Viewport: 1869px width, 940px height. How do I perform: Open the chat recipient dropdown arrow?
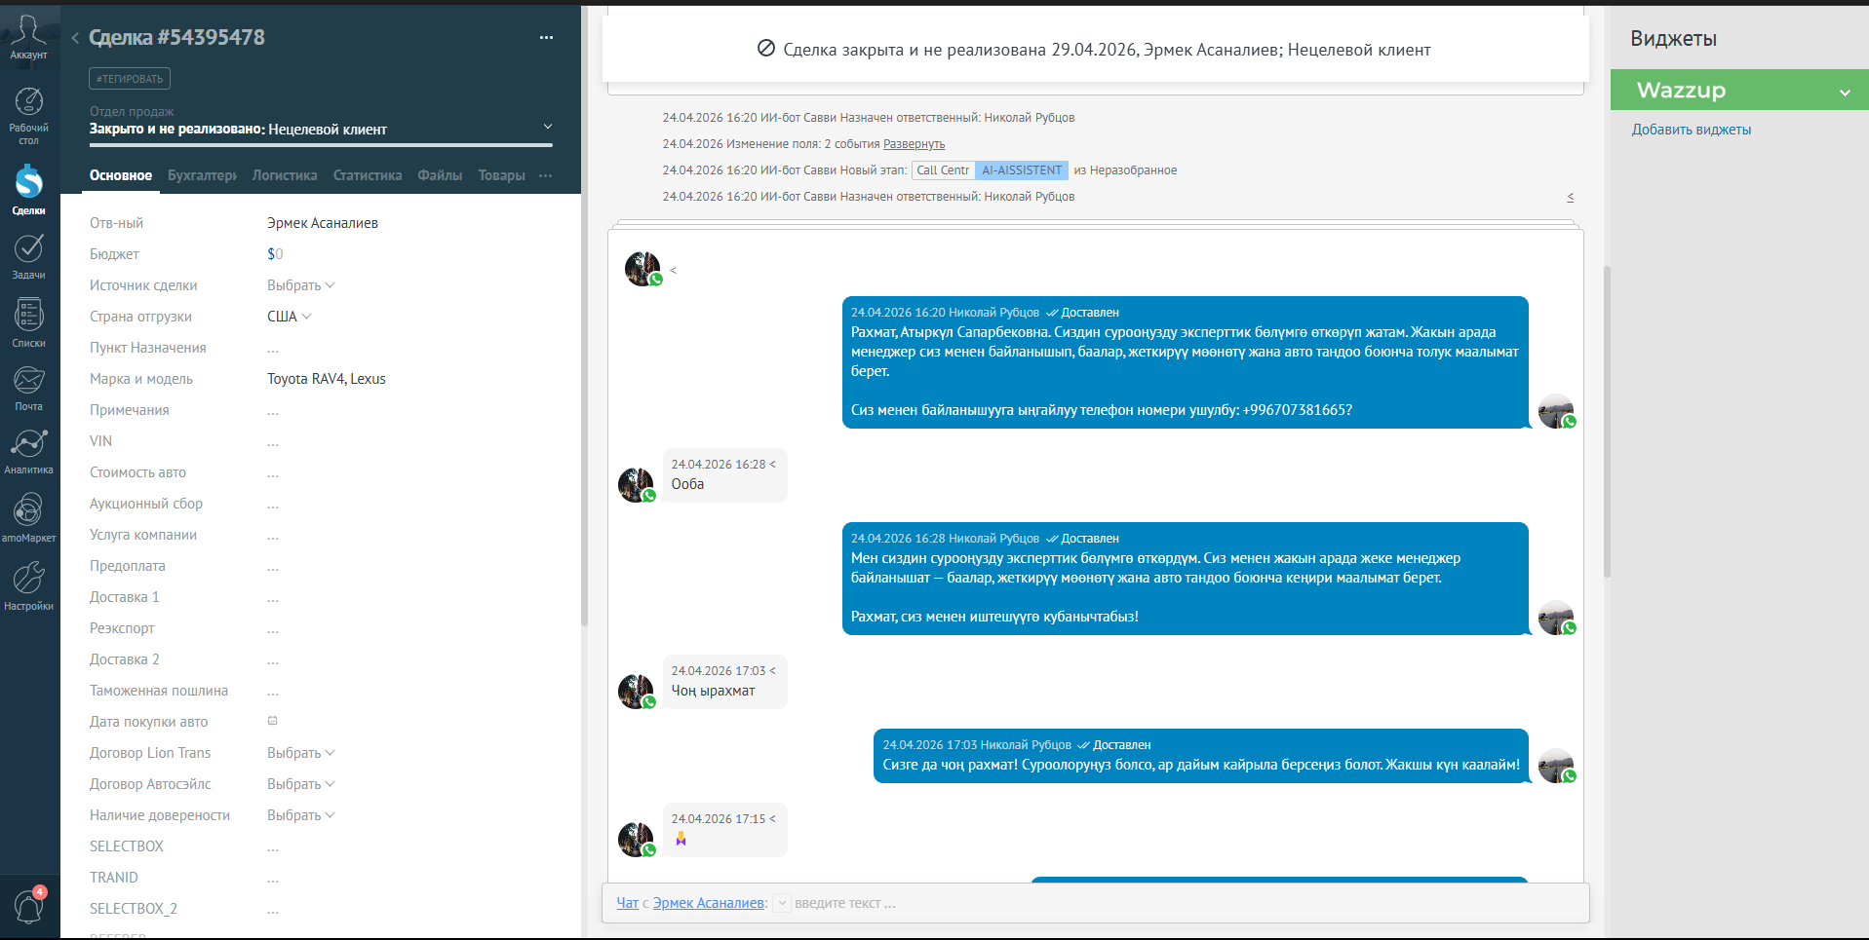pyautogui.click(x=782, y=904)
